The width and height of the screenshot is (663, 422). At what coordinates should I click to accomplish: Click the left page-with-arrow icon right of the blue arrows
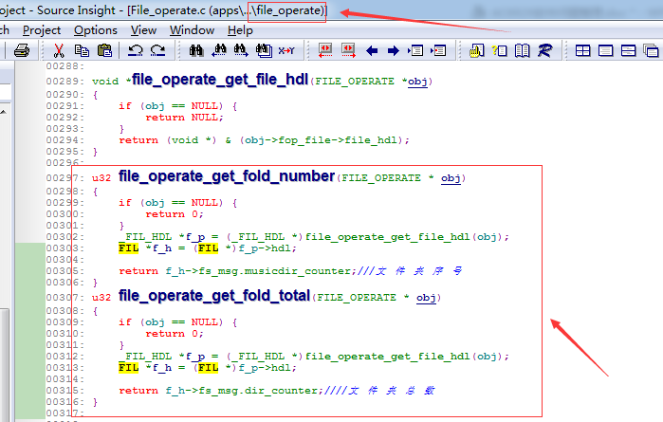415,51
